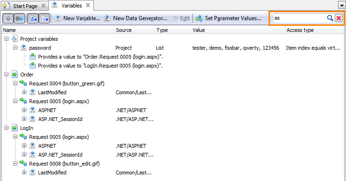Click the magnifier search icon
The height and width of the screenshot is (181, 346).
[x=330, y=18]
